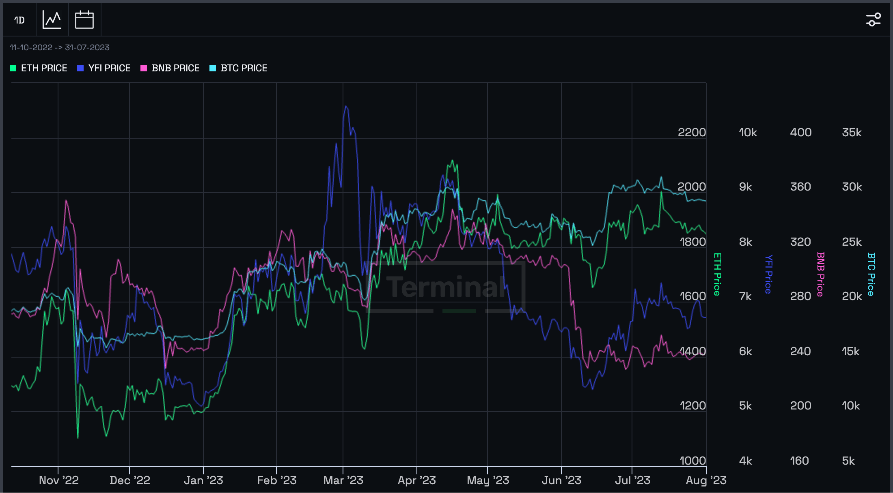Click the 8k YFI axis value
This screenshot has height=493, width=893.
click(746, 242)
